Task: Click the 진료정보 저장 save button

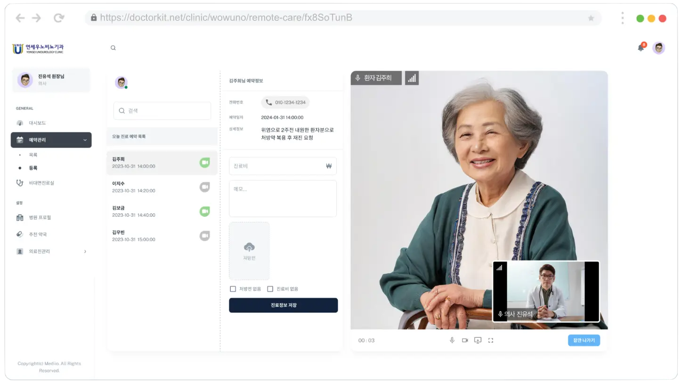Action: (x=283, y=305)
